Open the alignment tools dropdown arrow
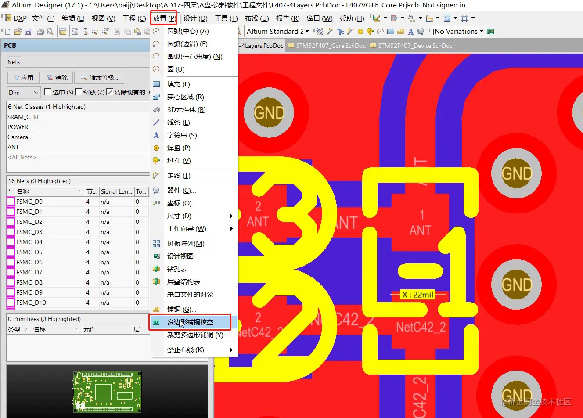Screen dimensions: 583x418 (x=403, y=18)
